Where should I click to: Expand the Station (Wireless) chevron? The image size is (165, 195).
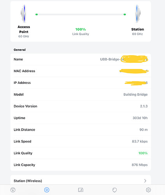(145, 181)
